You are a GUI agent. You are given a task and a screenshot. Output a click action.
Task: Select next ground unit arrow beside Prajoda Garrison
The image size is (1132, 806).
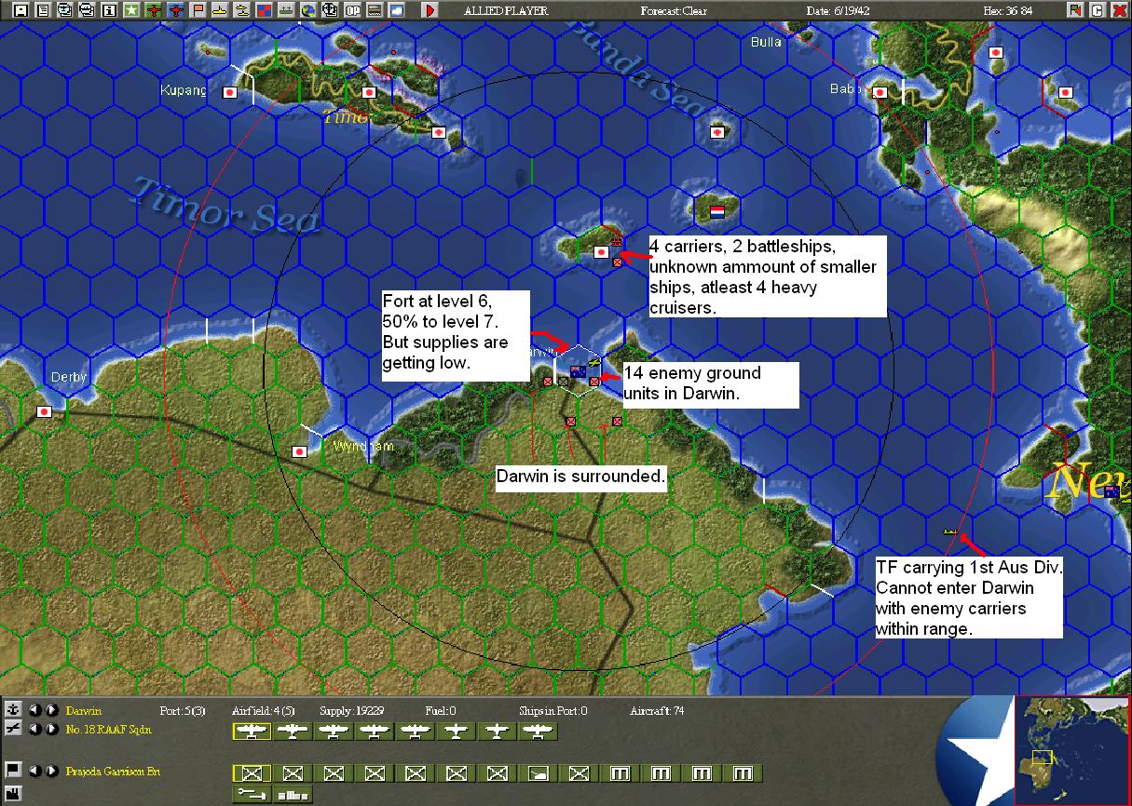point(51,771)
